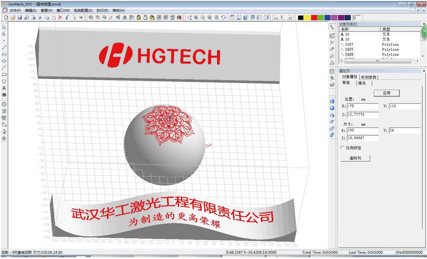
Task: Select the Z axis view icon
Action: (x=290, y=17)
